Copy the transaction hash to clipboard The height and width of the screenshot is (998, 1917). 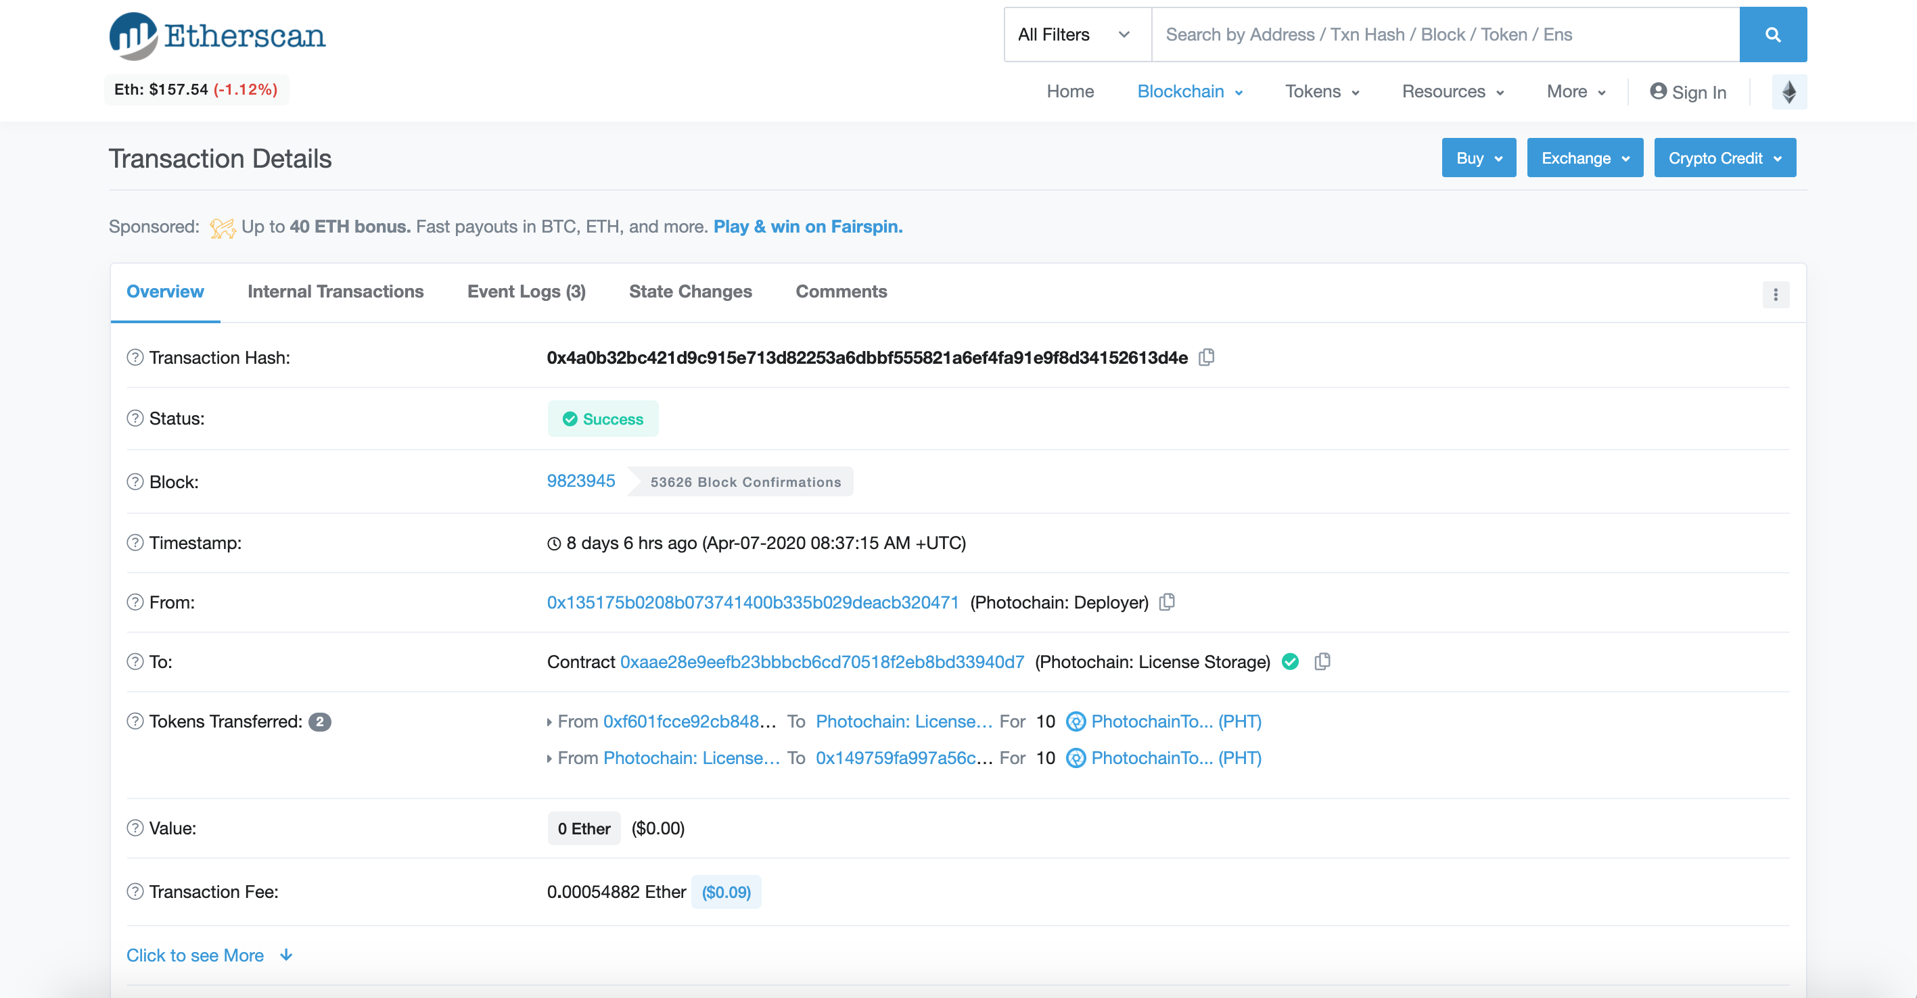pos(1206,358)
